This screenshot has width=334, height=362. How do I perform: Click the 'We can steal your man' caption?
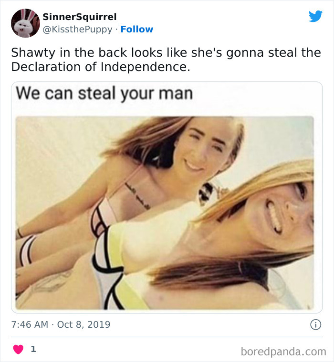[104, 93]
